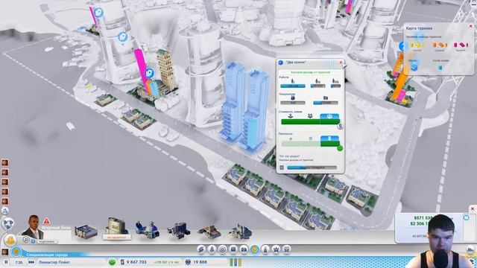Select the highlighted high land value icon
The height and width of the screenshot is (268, 477).
(x=329, y=116)
